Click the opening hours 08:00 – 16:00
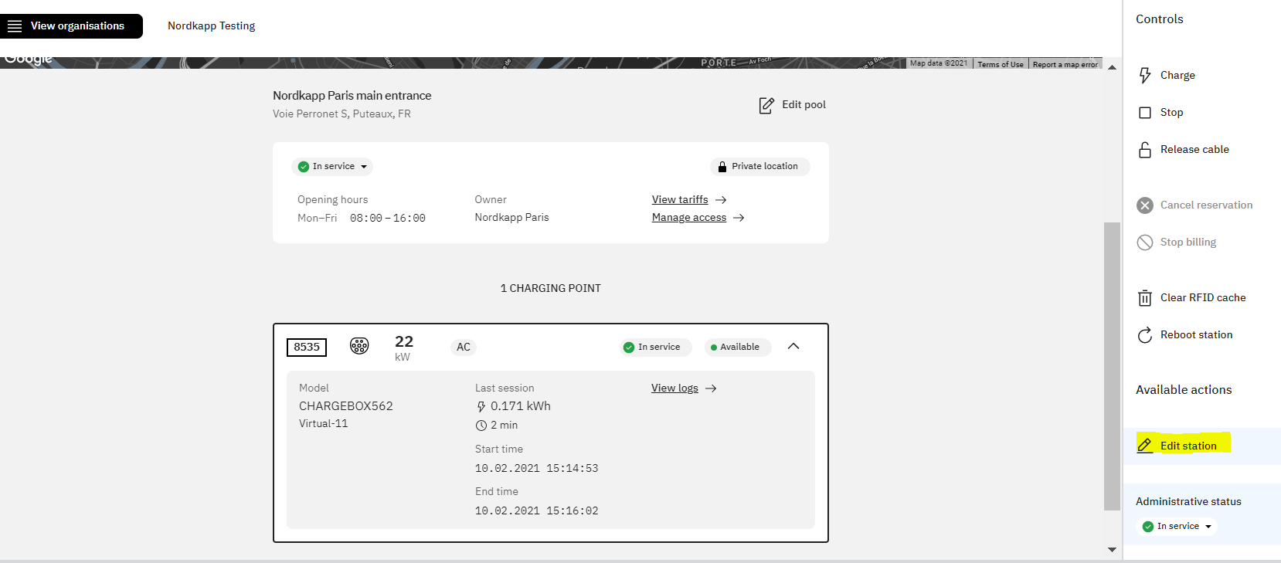Viewport: 1281px width, 563px height. coord(387,219)
